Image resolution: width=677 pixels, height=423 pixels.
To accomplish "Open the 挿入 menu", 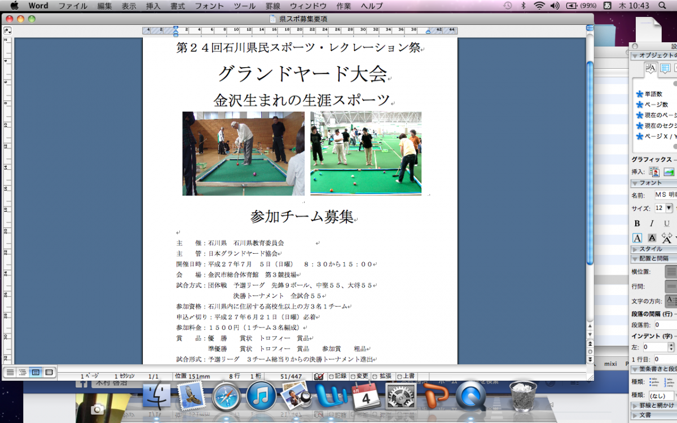I will (x=153, y=6).
